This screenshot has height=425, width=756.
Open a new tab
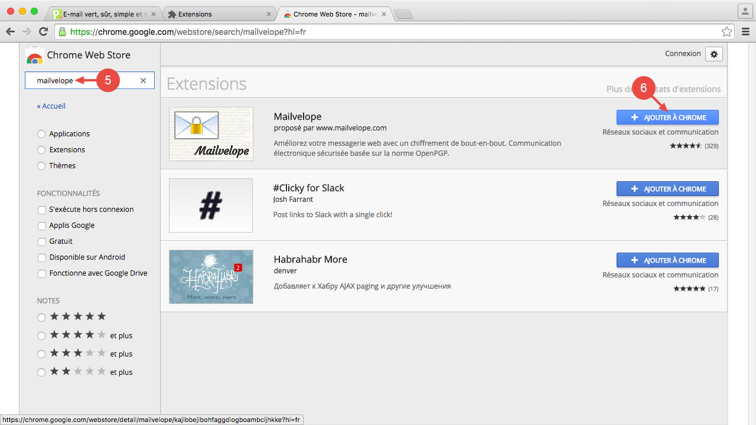click(x=403, y=14)
